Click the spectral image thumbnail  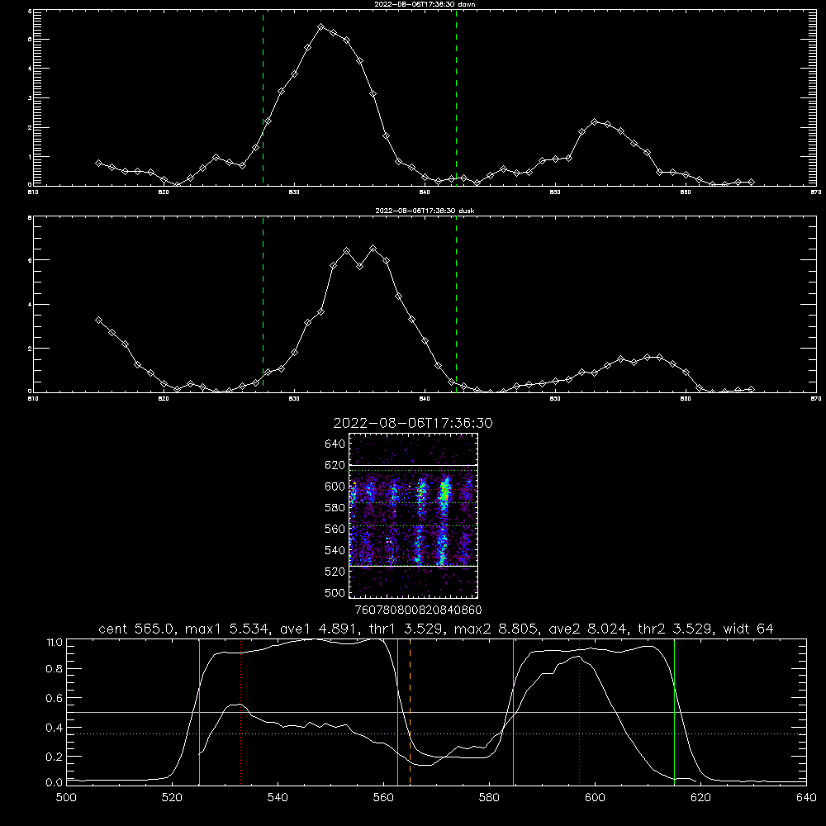tap(413, 515)
